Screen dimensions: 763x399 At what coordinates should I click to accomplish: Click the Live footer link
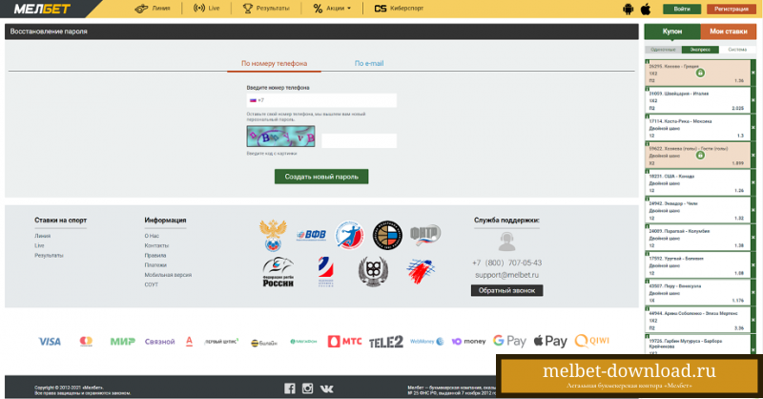pos(39,245)
